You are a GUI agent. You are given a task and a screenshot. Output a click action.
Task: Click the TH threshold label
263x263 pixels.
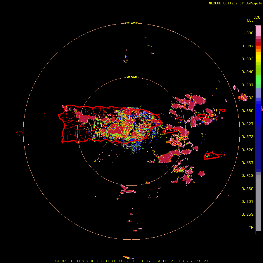251,228
